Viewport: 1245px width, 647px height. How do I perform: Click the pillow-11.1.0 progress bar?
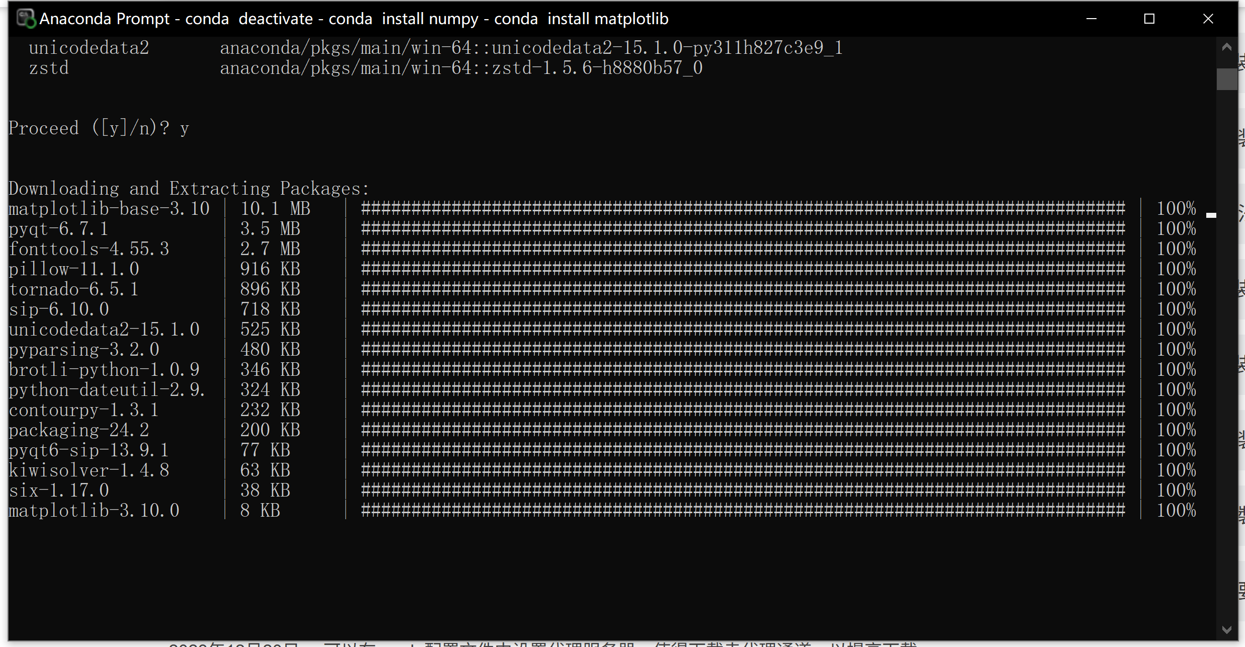(743, 269)
